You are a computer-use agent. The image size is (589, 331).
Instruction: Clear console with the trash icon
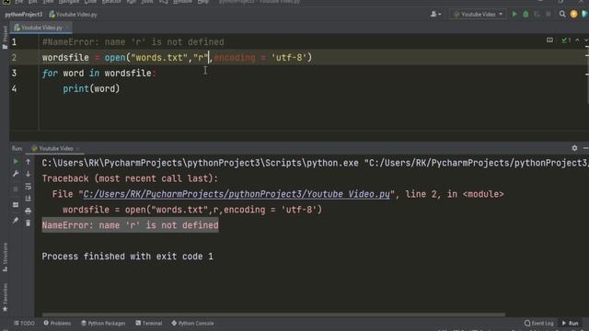29,223
